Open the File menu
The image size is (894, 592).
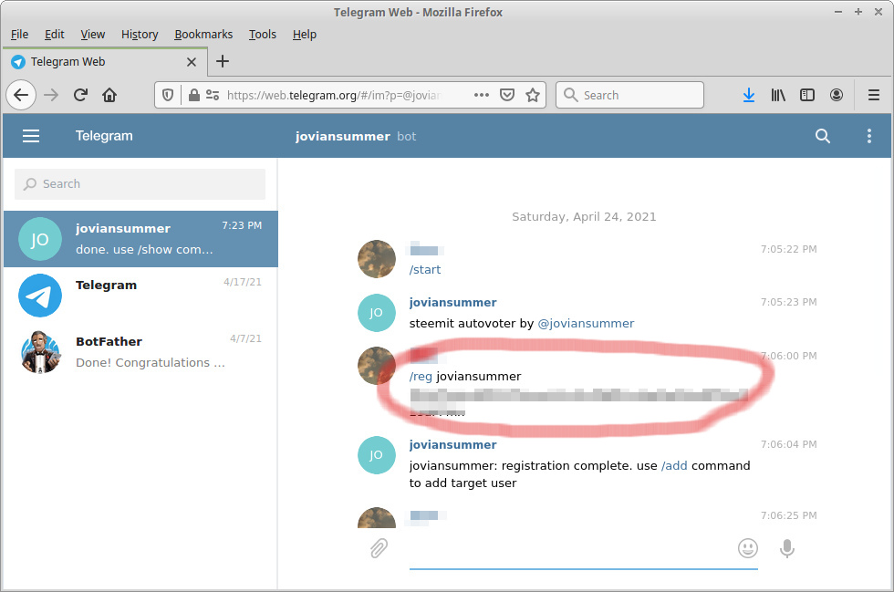point(19,35)
